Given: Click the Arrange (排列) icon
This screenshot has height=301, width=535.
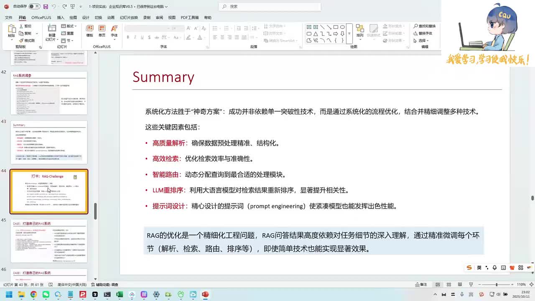Looking at the screenshot, I should coord(360,28).
